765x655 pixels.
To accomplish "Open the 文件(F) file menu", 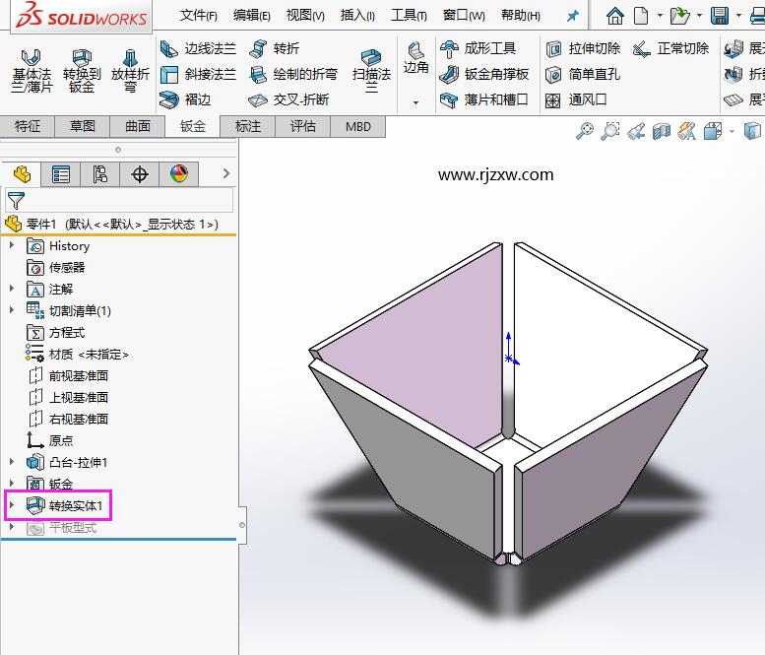I will point(198,16).
